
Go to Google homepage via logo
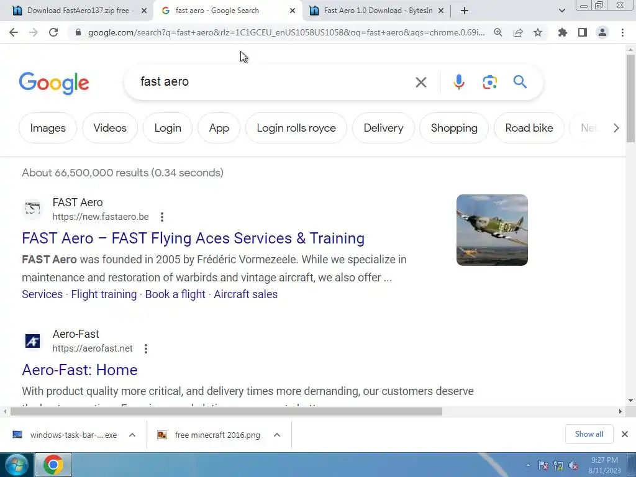pos(54,83)
